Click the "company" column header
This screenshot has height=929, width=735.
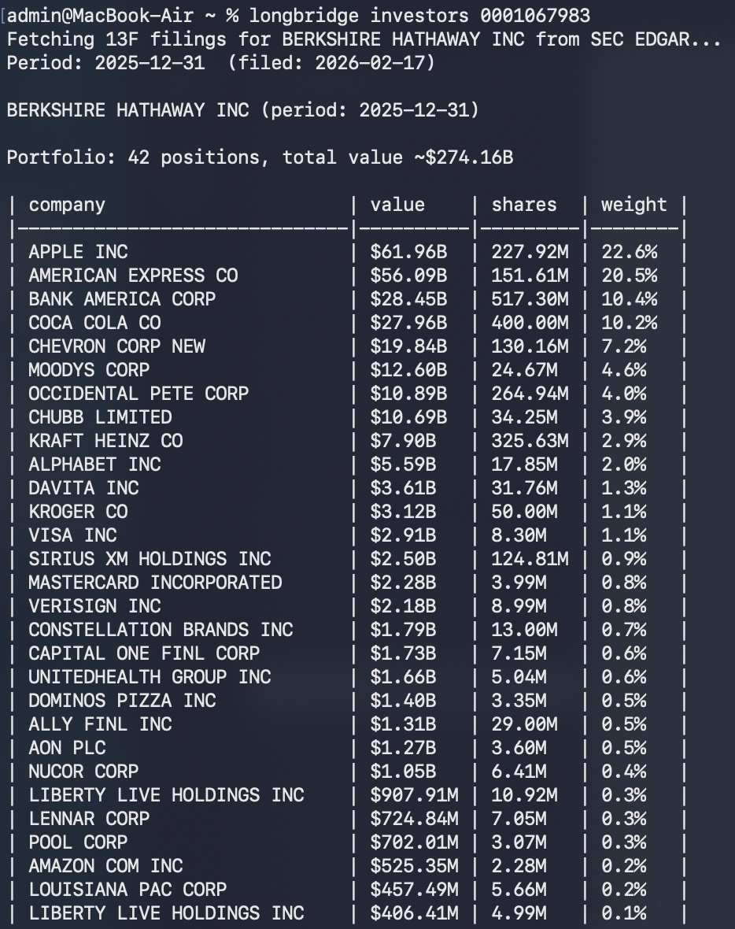click(67, 205)
